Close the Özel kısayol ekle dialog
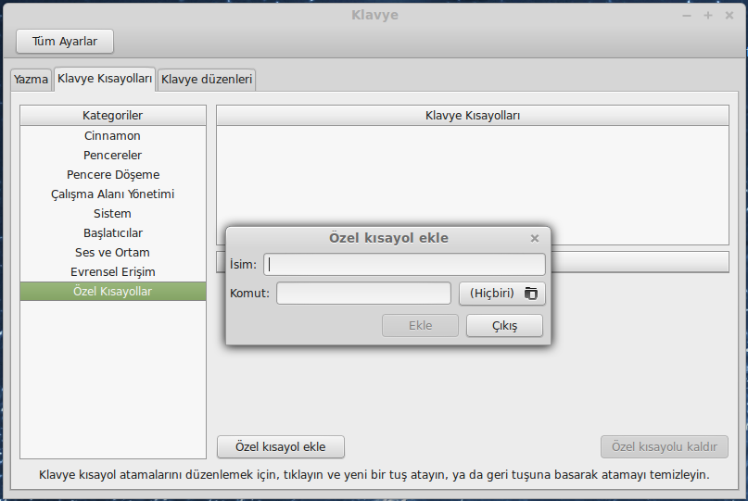 535,238
